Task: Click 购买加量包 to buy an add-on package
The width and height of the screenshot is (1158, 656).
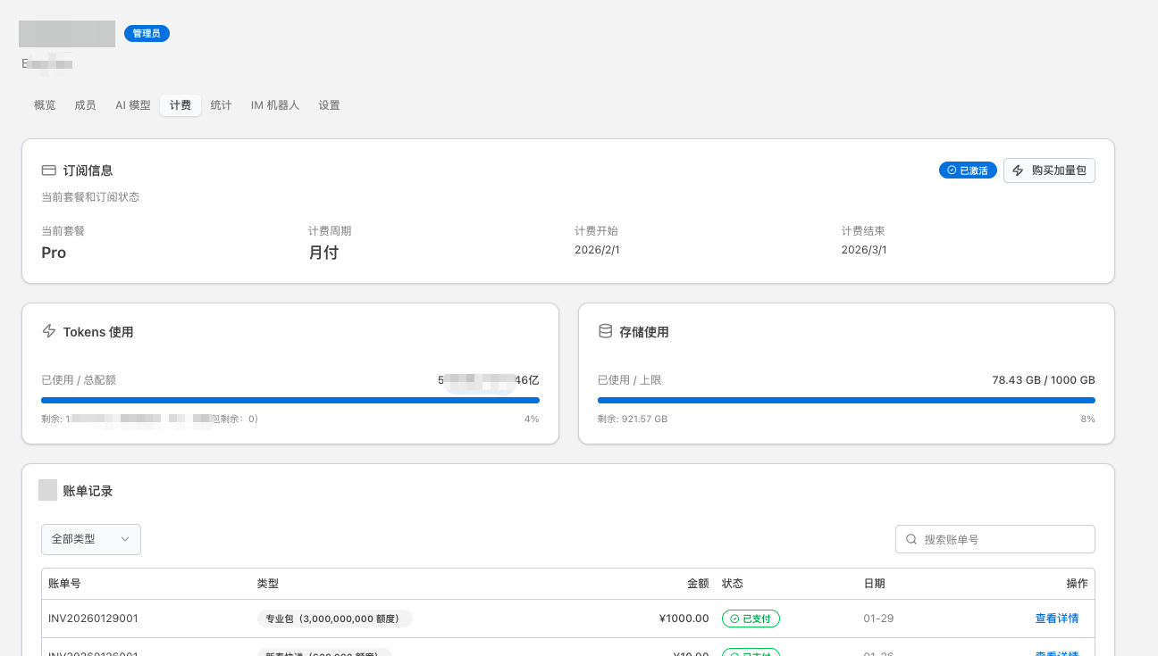Action: click(x=1049, y=170)
